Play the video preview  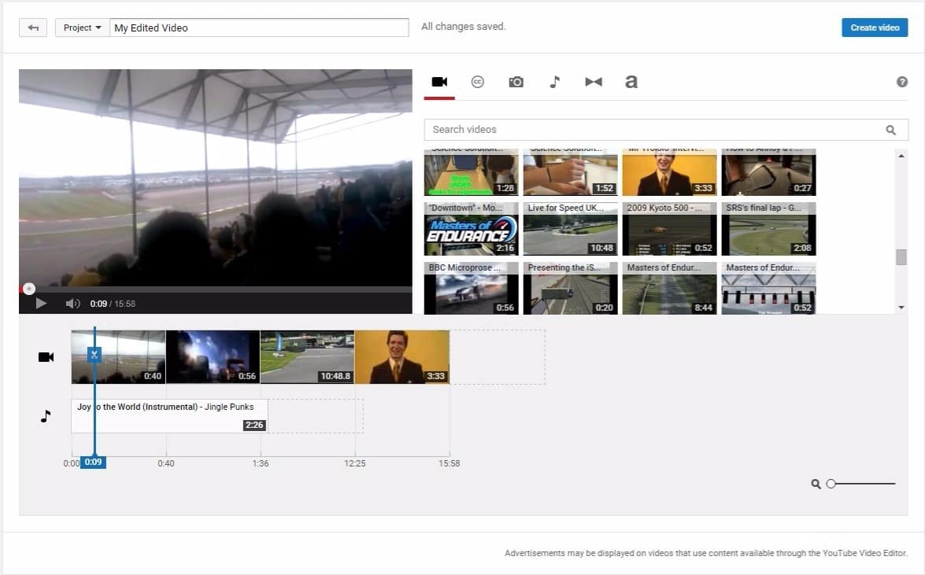pos(41,304)
